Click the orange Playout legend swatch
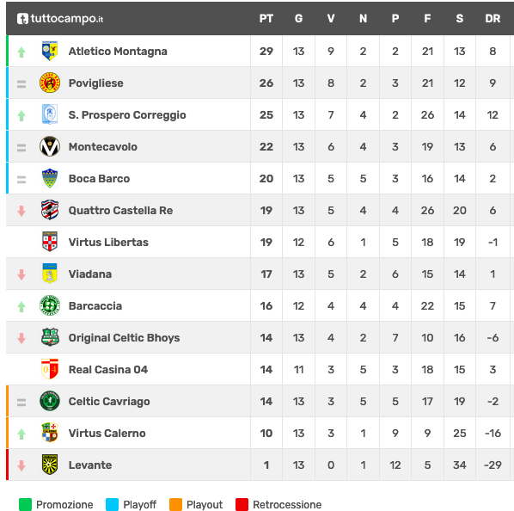This screenshot has width=514, height=511. [175, 504]
